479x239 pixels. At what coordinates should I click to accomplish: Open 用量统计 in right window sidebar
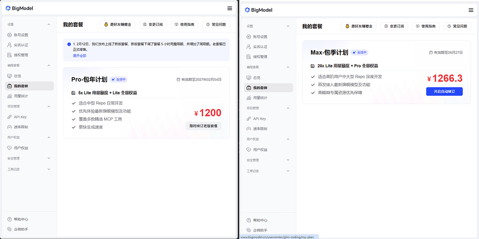268,98
